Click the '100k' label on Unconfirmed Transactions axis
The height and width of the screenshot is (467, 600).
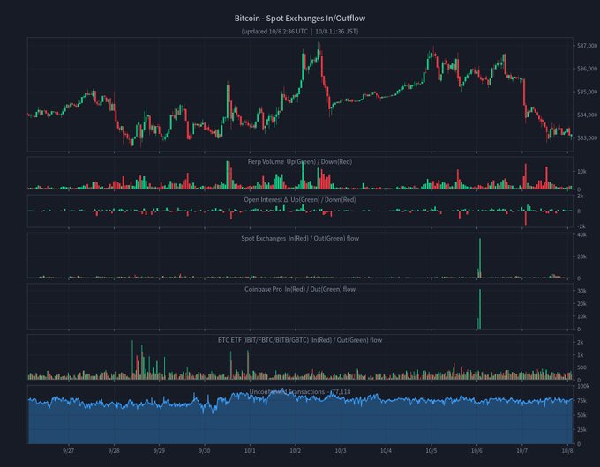click(x=583, y=386)
